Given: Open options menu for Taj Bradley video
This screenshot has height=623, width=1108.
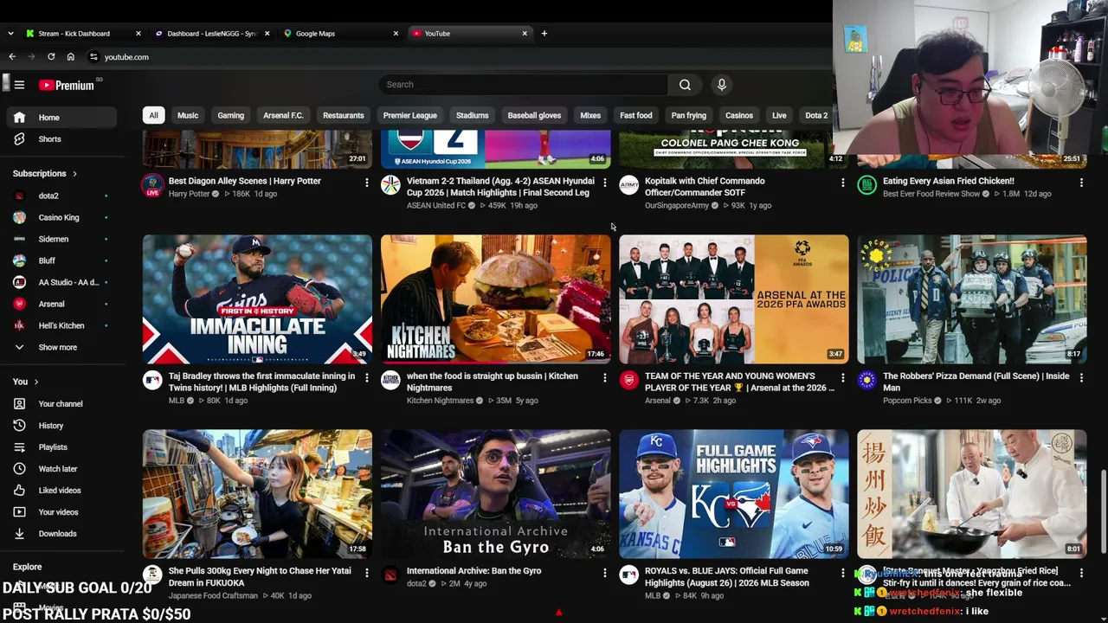Looking at the screenshot, I should 366,377.
